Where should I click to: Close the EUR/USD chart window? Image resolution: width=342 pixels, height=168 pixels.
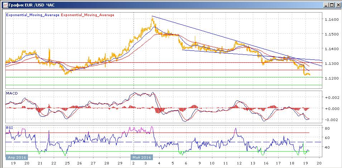pyautogui.click(x=337, y=5)
